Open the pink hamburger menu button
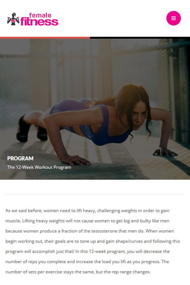 pos(173,18)
